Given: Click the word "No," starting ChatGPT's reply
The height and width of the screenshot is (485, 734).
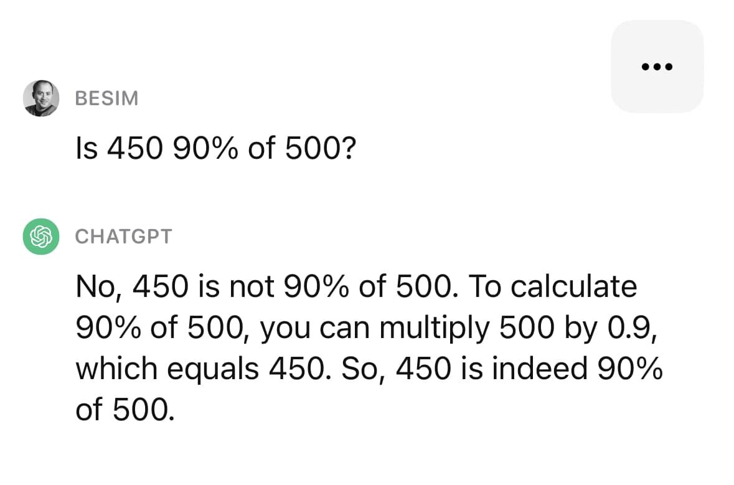Looking at the screenshot, I should pos(99,287).
